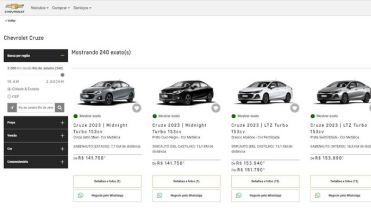Open the Serviços menu
This screenshot has height=212, width=371.
pos(82,8)
